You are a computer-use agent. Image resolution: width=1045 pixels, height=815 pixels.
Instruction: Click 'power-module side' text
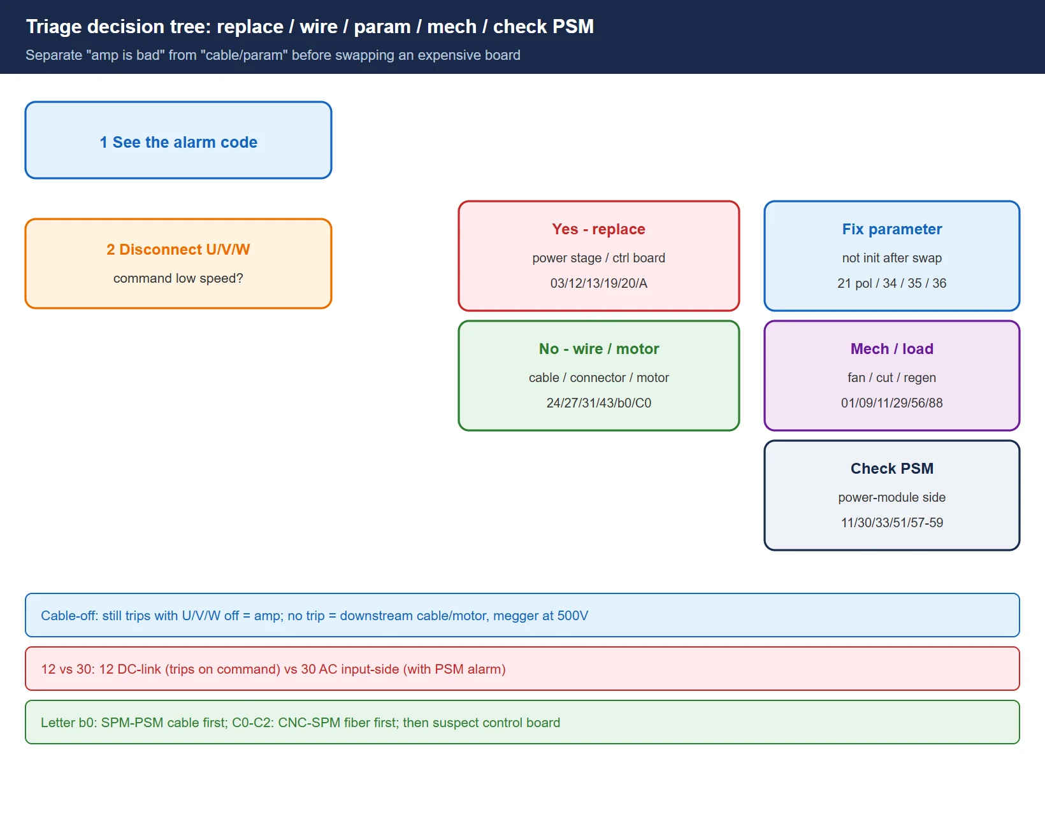coord(892,497)
